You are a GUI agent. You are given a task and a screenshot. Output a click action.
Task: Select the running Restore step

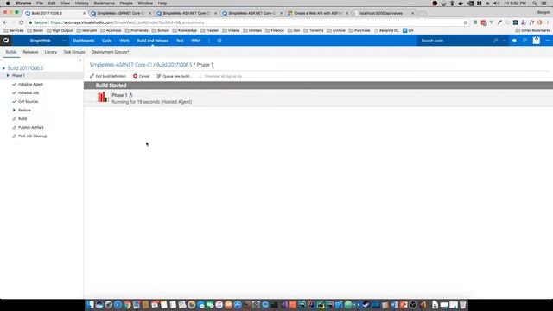[24, 110]
